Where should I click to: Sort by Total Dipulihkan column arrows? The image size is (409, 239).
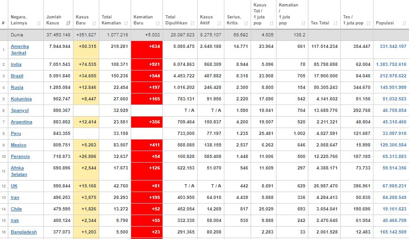[x=192, y=23]
